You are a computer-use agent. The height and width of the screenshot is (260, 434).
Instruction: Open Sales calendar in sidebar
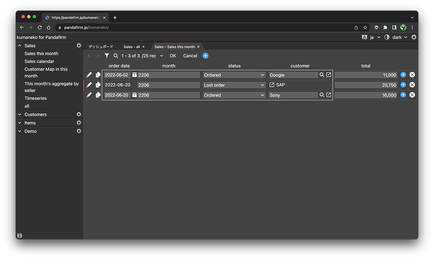tap(39, 61)
